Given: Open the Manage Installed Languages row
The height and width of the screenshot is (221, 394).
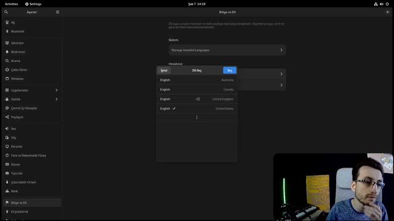Looking at the screenshot, I should coord(227,50).
